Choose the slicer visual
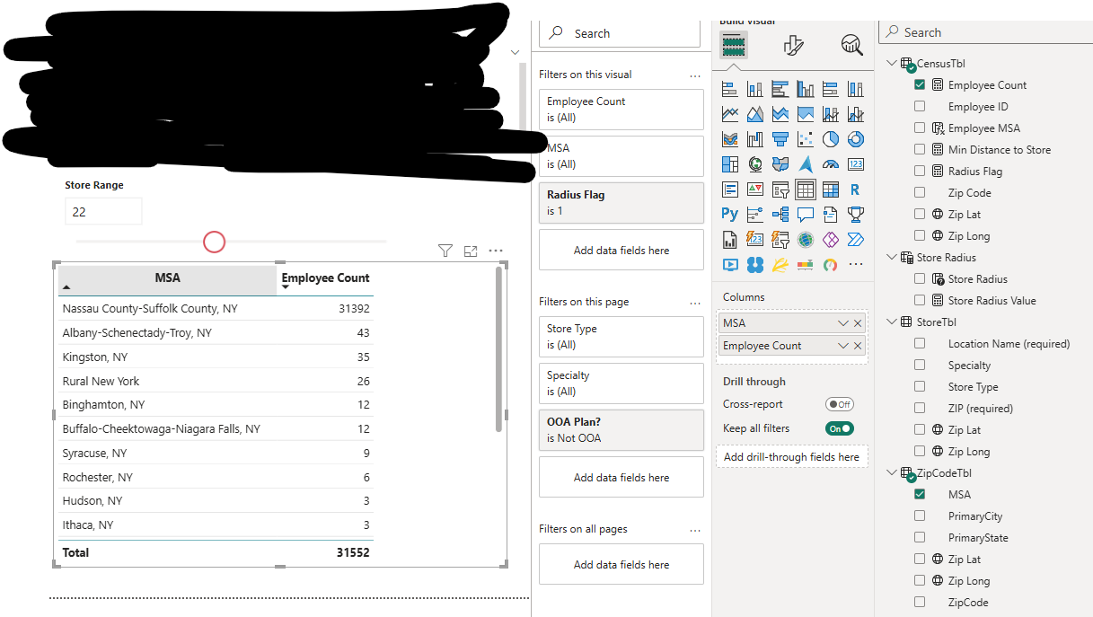The height and width of the screenshot is (617, 1093). (780, 190)
